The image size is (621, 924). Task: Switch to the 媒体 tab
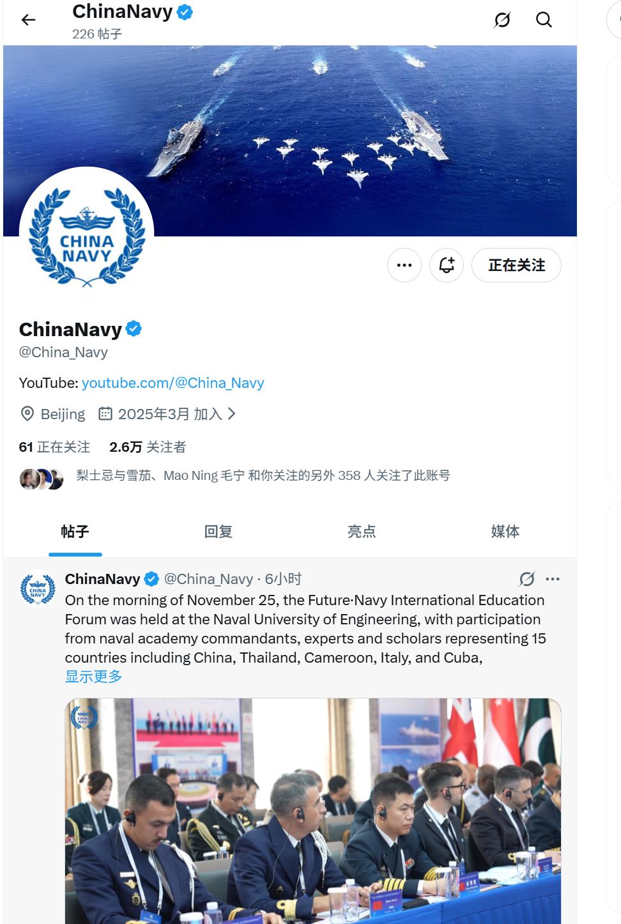[505, 532]
